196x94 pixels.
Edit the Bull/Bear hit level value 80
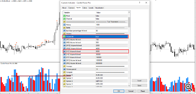pos(97,31)
